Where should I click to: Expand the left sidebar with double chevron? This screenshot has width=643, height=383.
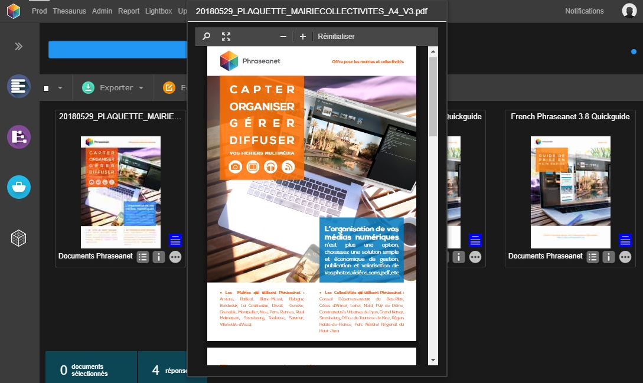point(18,47)
